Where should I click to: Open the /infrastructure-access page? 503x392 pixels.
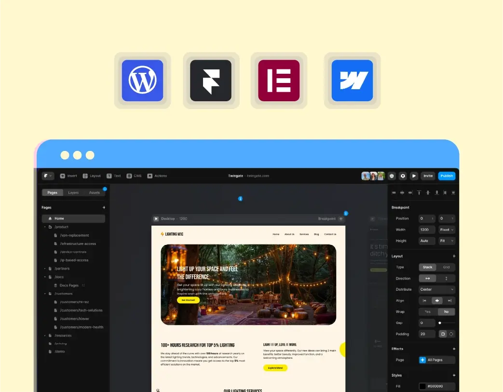[75, 243]
